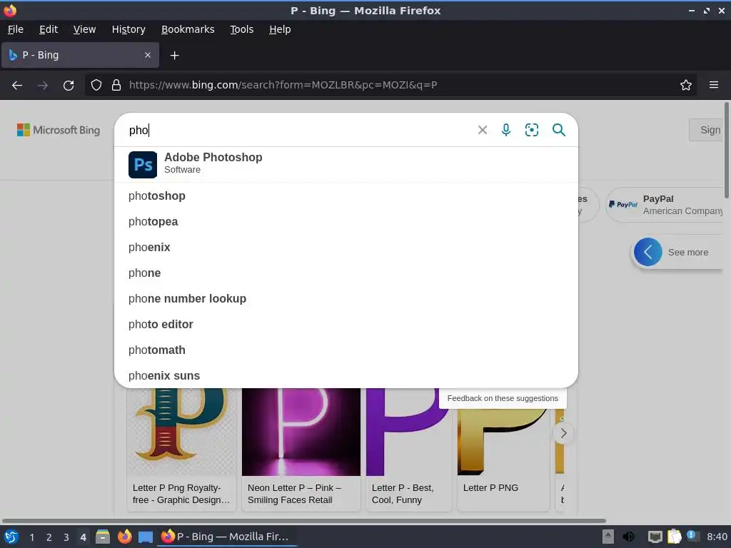Click the Adobe Photoshop Ps logo

click(143, 165)
